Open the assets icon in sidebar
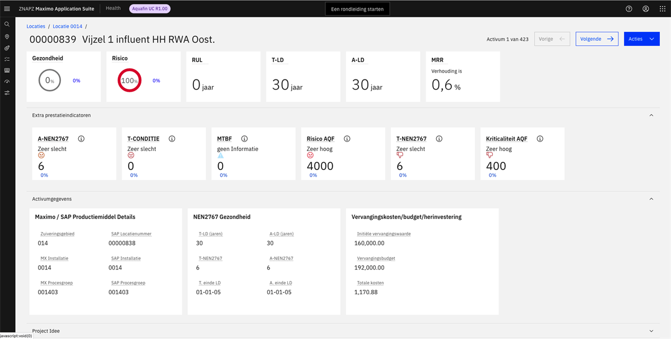 click(7, 48)
